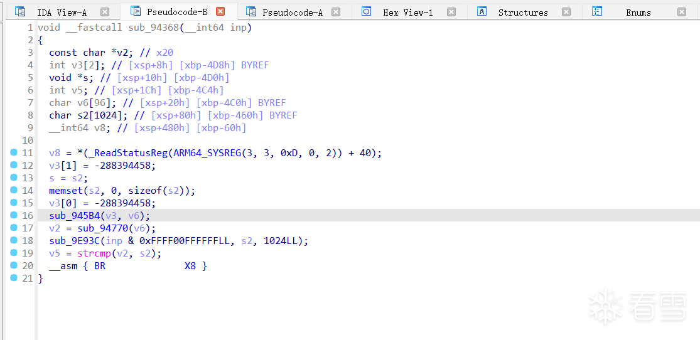Screen dimensions: 700x340
Task: Toggle the breakpoint dot on line 15
Action: coord(14,203)
